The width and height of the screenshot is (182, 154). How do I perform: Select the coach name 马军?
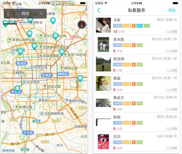117,20
